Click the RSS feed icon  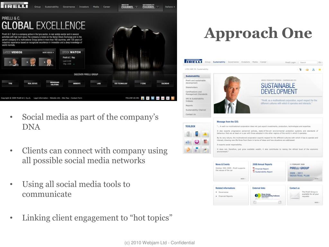[x=173, y=98]
